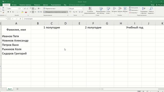The height and width of the screenshot is (92, 164).
Task: Switch to the Данные ribbon tab
Action: click(45, 5)
